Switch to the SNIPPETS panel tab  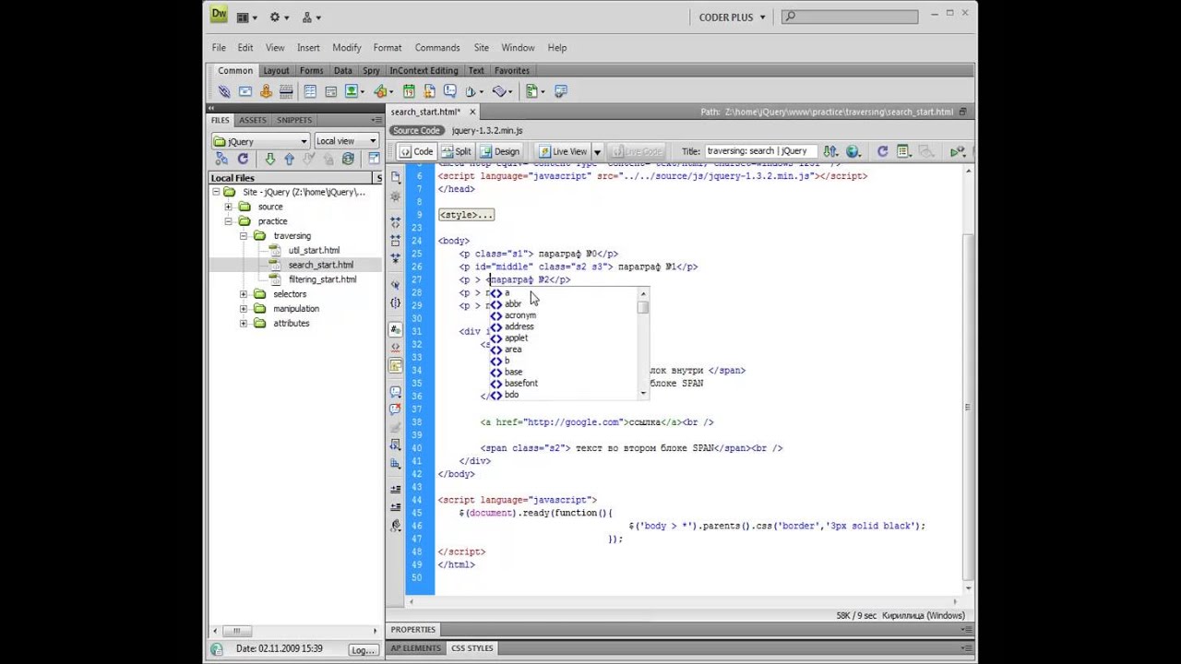coord(294,120)
